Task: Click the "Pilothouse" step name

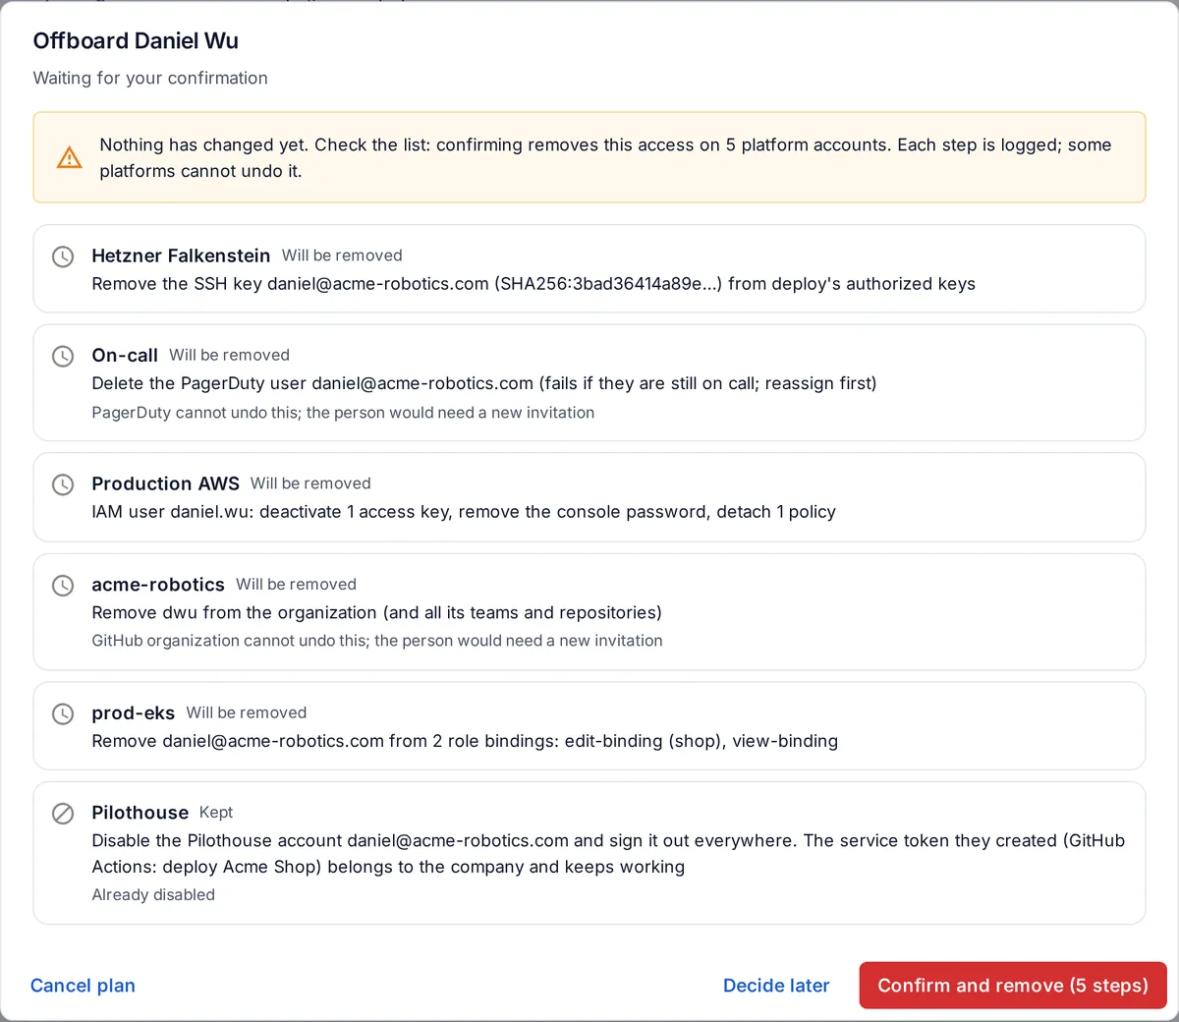Action: tap(140, 813)
